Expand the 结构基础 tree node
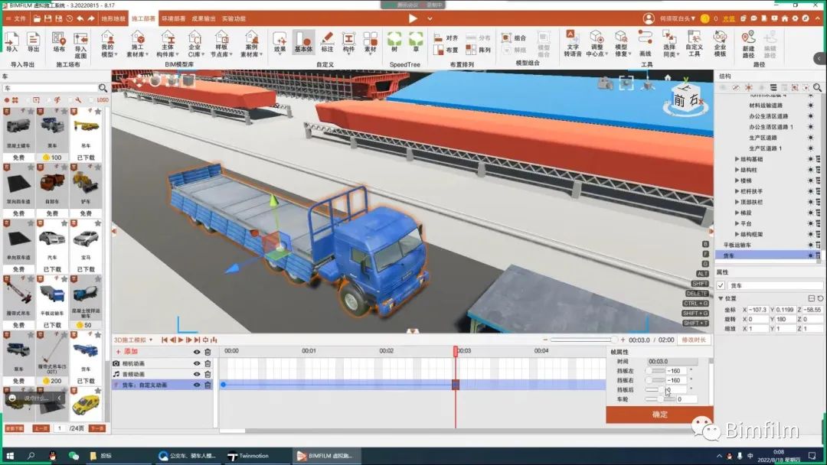The image size is (827, 465). point(737,159)
